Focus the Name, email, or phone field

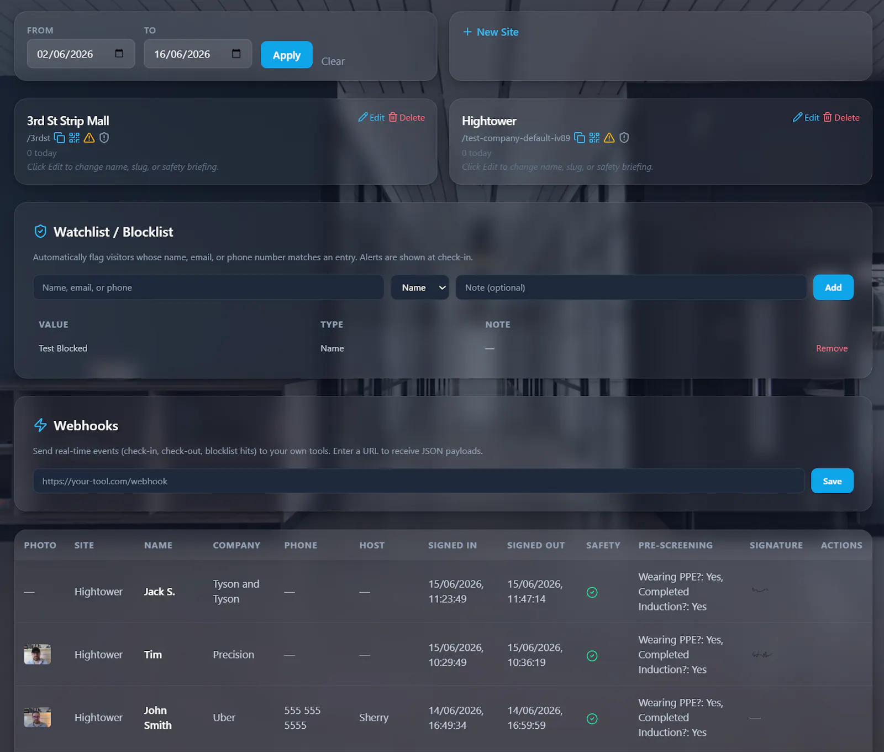coord(208,288)
